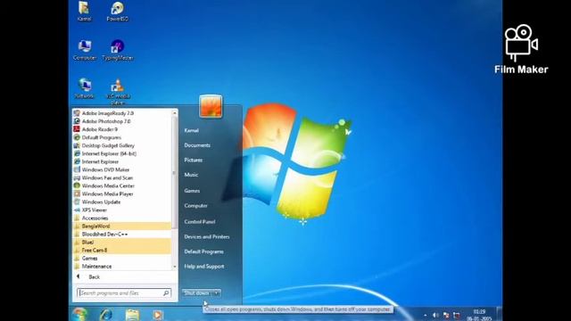Open the Network desktop icon
The image size is (571, 321).
tap(85, 88)
